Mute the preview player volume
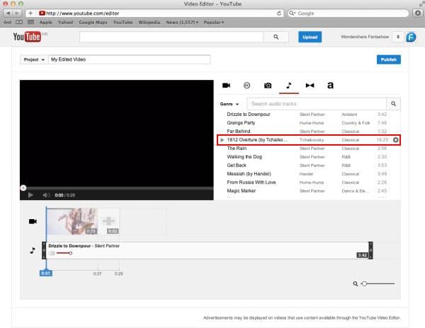Image resolution: width=425 pixels, height=328 pixels. tap(46, 195)
